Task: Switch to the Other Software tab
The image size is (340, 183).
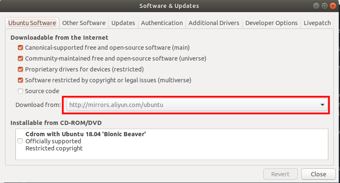Action: 84,23
